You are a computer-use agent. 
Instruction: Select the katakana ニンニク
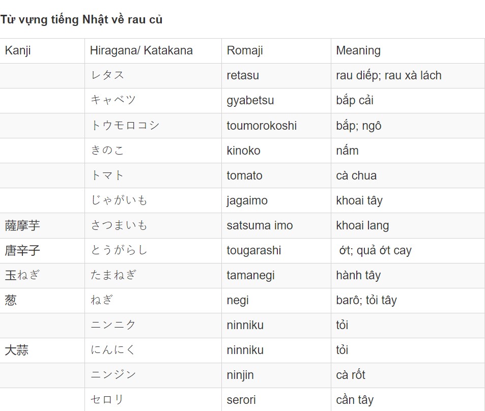pyautogui.click(x=113, y=325)
